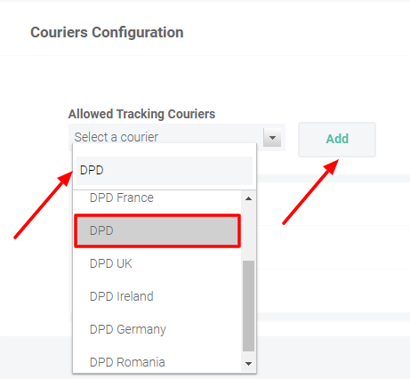Screen dimensions: 410x379
Task: Click the scrollbar up arrow in list
Action: (x=249, y=198)
